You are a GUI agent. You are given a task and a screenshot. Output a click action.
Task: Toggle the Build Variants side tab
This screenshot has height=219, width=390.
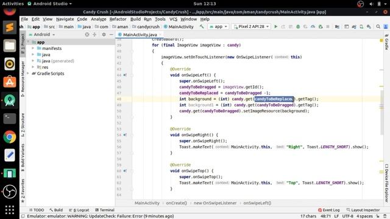click(x=23, y=158)
